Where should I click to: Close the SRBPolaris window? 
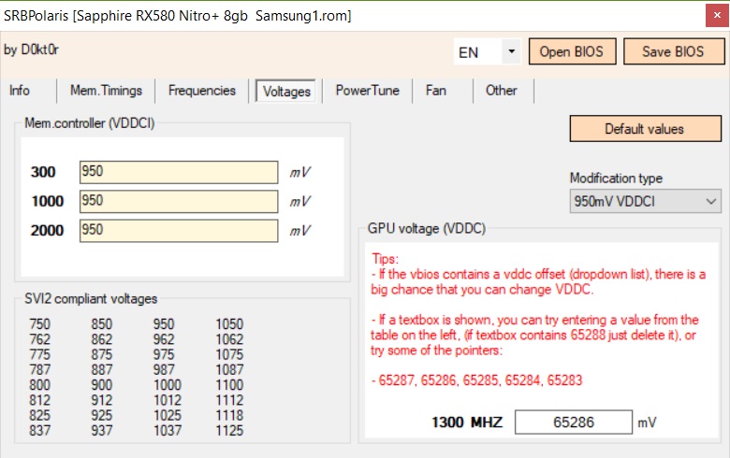click(717, 16)
